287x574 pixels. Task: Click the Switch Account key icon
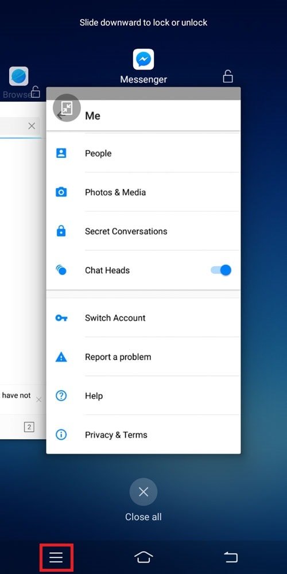[61, 318]
